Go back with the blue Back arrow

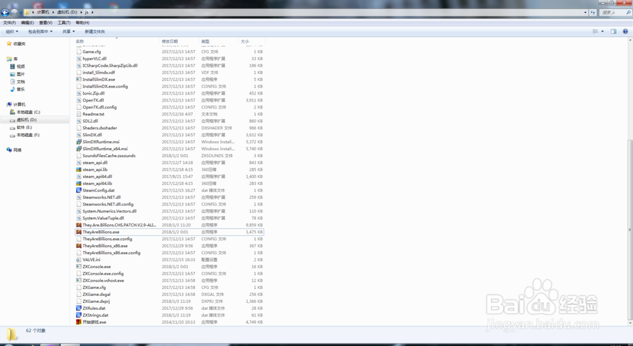[5, 13]
